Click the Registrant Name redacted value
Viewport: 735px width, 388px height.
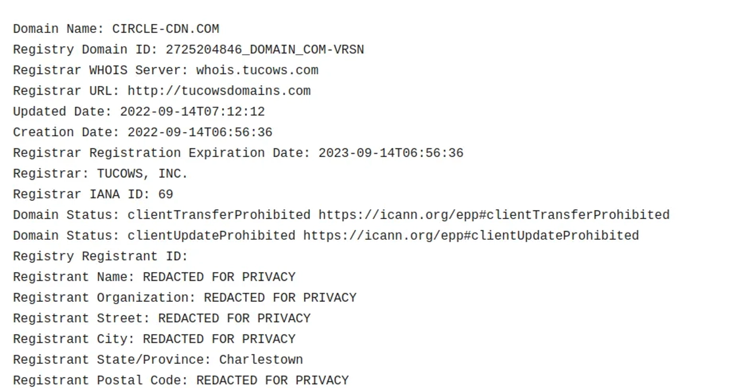pyautogui.click(x=219, y=277)
